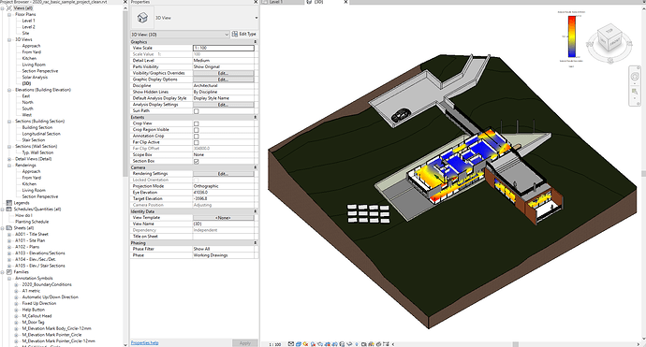646x347 pixels.
Task: Open Longitudinal Section in Project Browser
Action: (41, 134)
